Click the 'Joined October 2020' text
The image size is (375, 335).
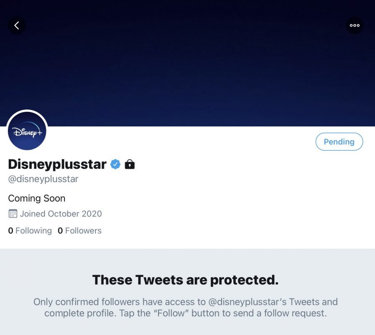(61, 214)
